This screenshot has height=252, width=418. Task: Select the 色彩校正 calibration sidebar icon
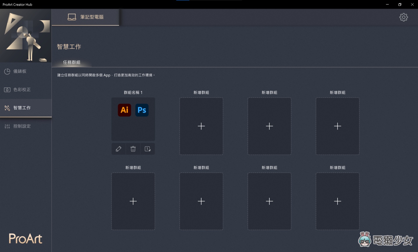7,90
